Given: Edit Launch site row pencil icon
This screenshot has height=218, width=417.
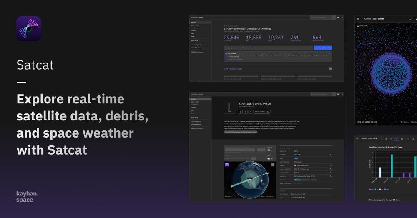Looking at the screenshot, I should click(x=331, y=176).
